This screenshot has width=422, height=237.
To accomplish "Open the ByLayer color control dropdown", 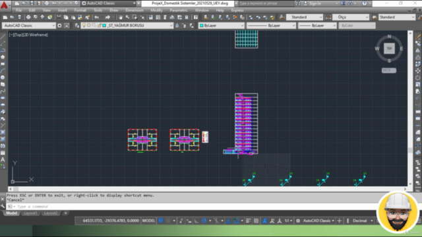I will pos(222,26).
